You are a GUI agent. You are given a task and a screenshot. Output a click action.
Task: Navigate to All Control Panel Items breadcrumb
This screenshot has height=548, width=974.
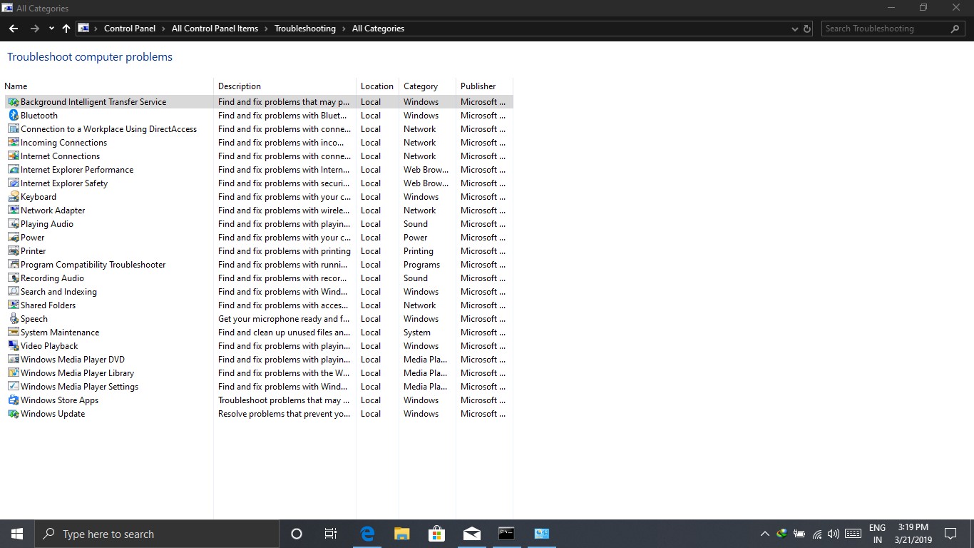point(215,29)
